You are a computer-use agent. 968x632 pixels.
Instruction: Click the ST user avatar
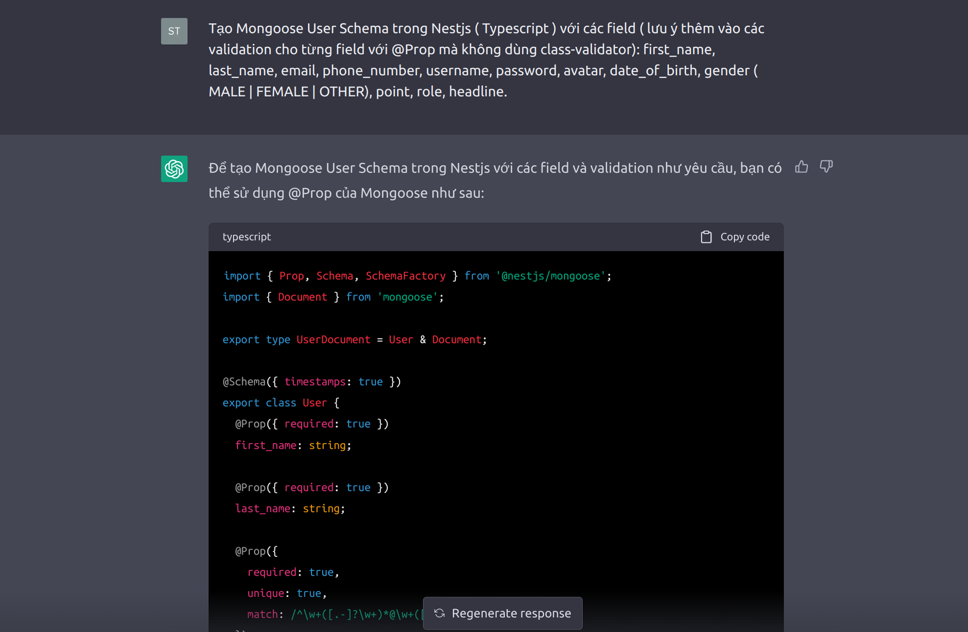tap(174, 31)
